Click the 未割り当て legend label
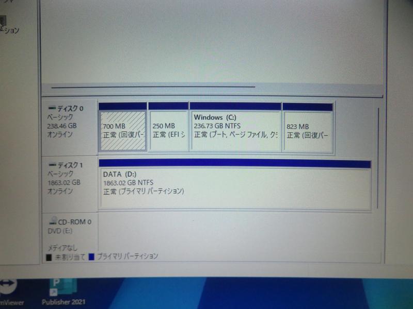 70,257
